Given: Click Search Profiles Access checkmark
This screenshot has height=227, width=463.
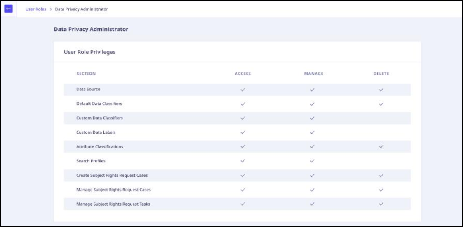Looking at the screenshot, I should coord(243,161).
